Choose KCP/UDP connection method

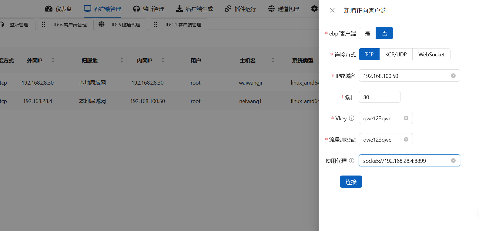pos(396,55)
